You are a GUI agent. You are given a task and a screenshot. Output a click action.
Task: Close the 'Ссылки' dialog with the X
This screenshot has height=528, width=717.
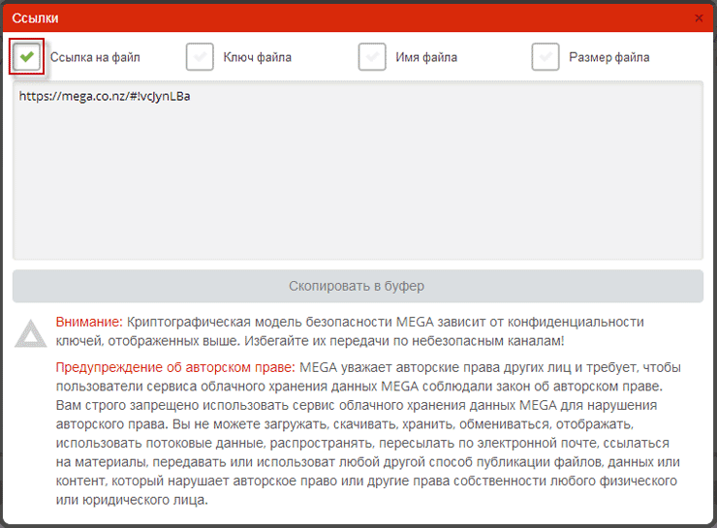point(699,18)
